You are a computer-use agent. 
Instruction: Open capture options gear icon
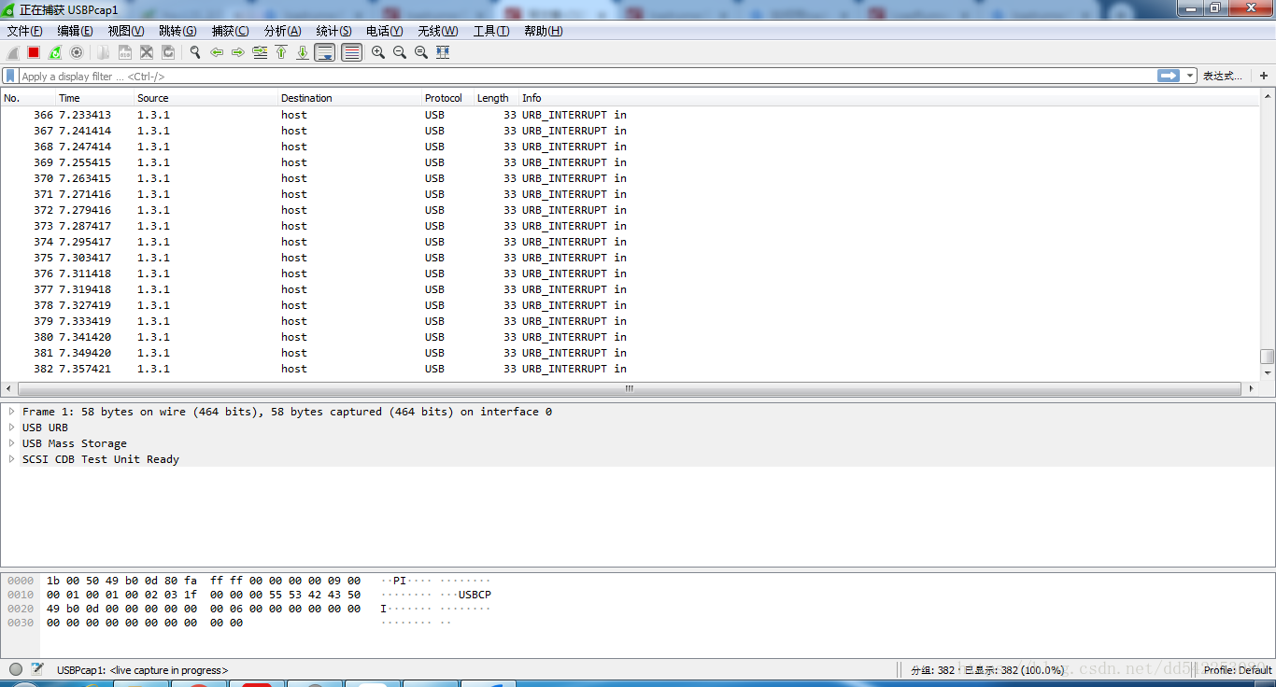click(77, 52)
